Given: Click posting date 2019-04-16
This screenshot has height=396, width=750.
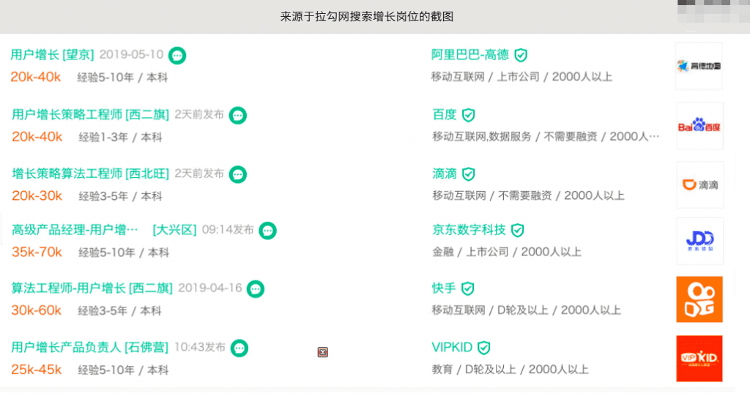Looking at the screenshot, I should tap(210, 288).
